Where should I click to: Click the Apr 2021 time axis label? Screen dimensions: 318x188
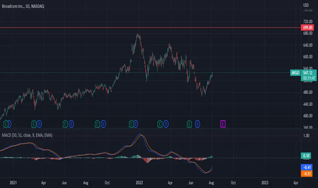point(44,183)
